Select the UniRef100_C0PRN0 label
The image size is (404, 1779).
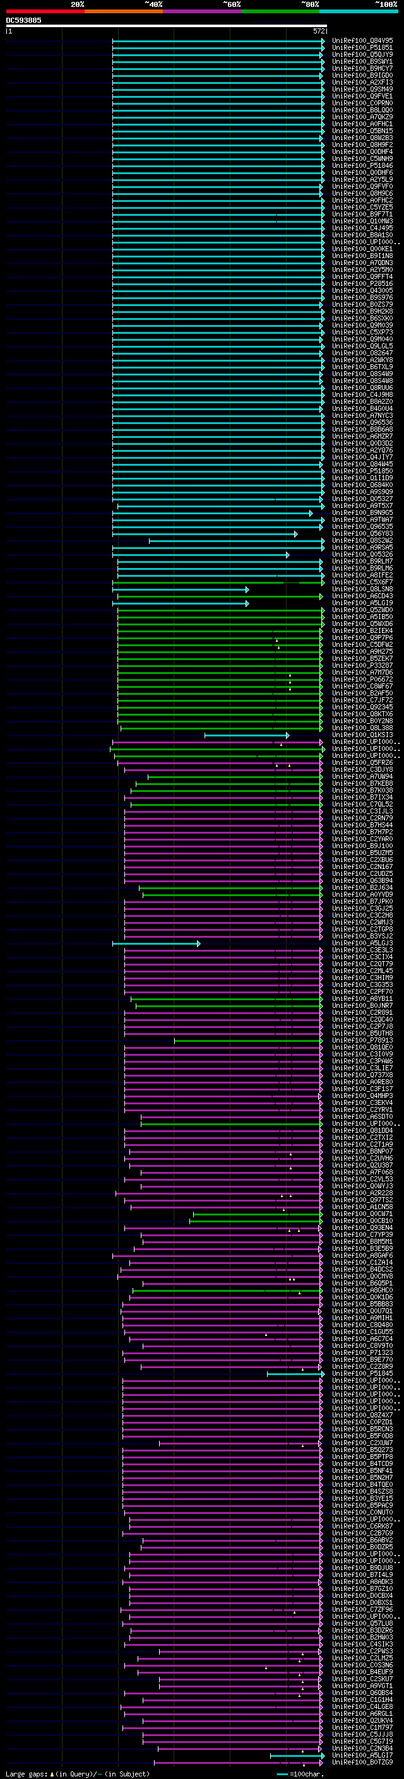click(x=362, y=103)
